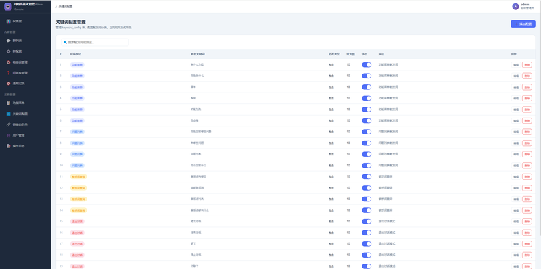Toggle status switch for row 6
The width and height of the screenshot is (541, 269).
(367, 121)
